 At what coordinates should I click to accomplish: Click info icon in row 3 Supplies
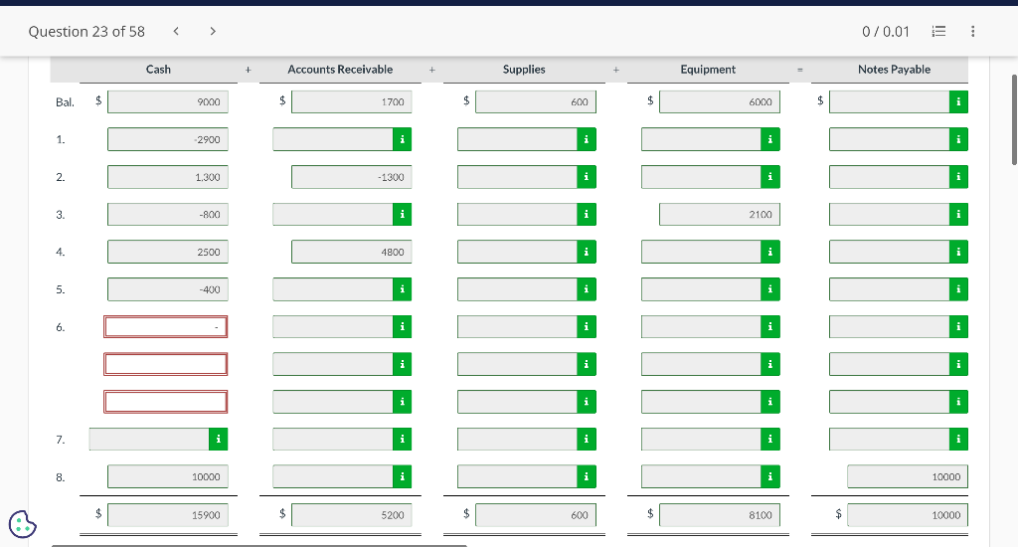(587, 215)
